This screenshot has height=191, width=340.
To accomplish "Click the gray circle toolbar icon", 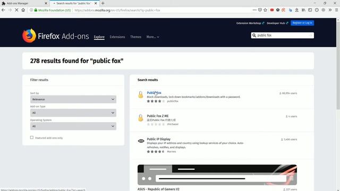I will (324, 10).
